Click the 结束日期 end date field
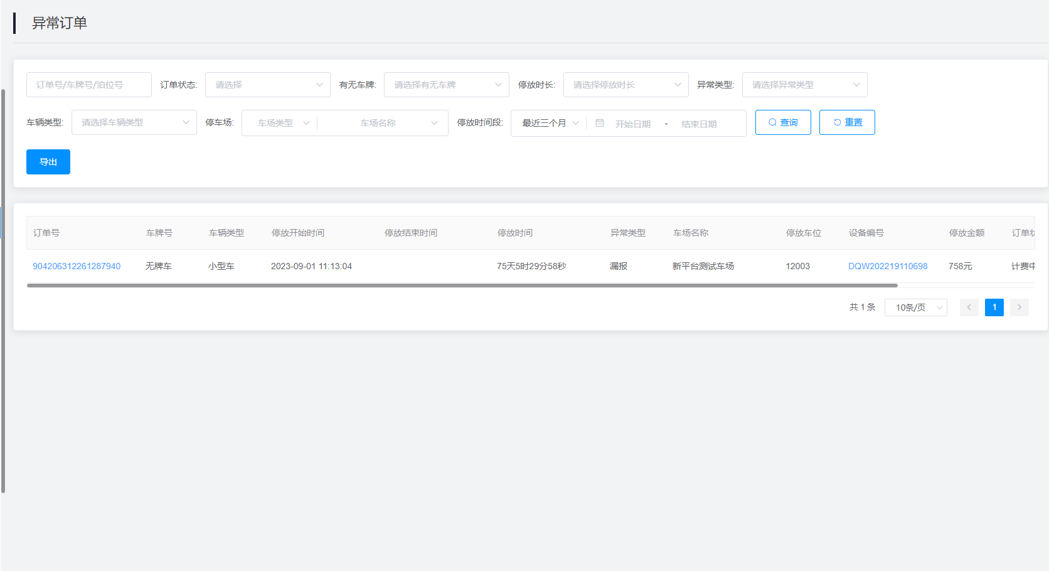The width and height of the screenshot is (1049, 571). pyautogui.click(x=699, y=124)
